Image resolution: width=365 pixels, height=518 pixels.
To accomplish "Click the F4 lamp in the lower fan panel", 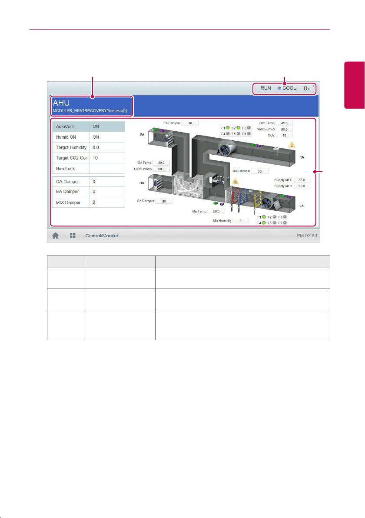I will (x=264, y=223).
